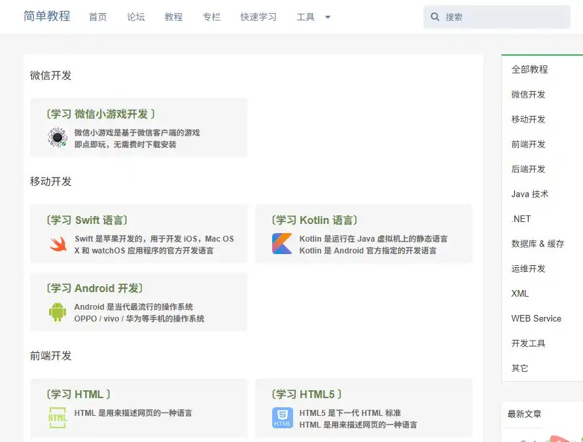The image size is (583, 442).
Task: Click the 移动开发 section heading
Action: pyautogui.click(x=50, y=181)
